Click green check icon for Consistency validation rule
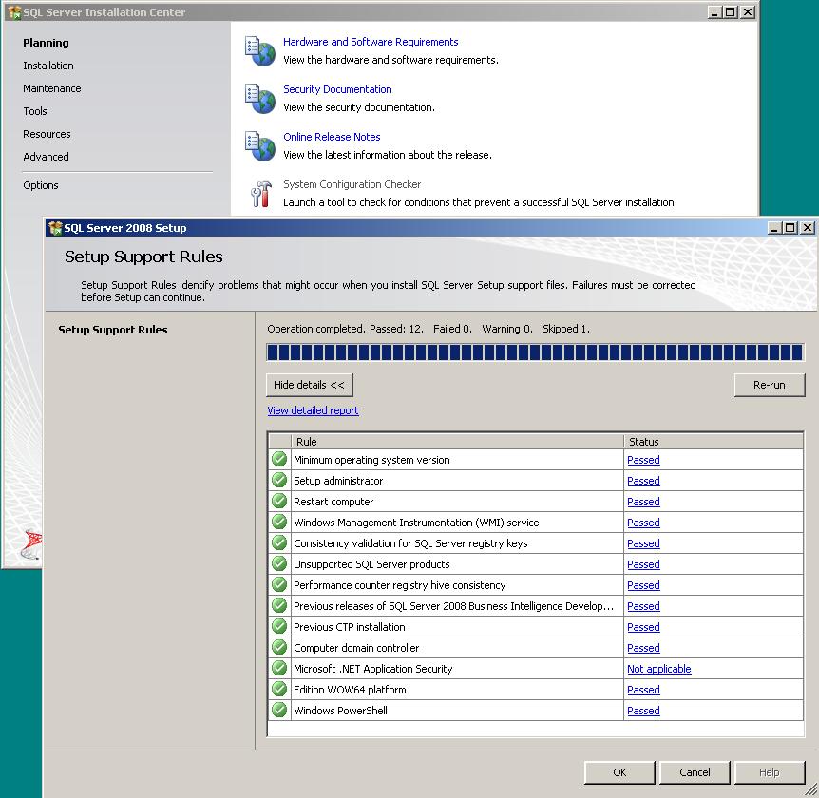 (x=279, y=543)
